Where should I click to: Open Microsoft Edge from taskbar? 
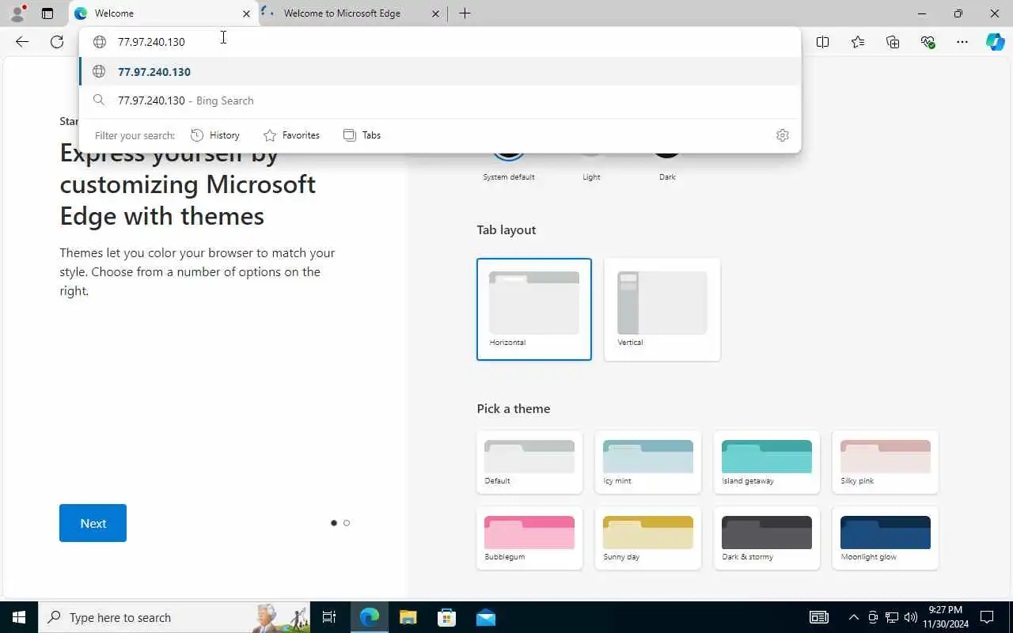370,617
